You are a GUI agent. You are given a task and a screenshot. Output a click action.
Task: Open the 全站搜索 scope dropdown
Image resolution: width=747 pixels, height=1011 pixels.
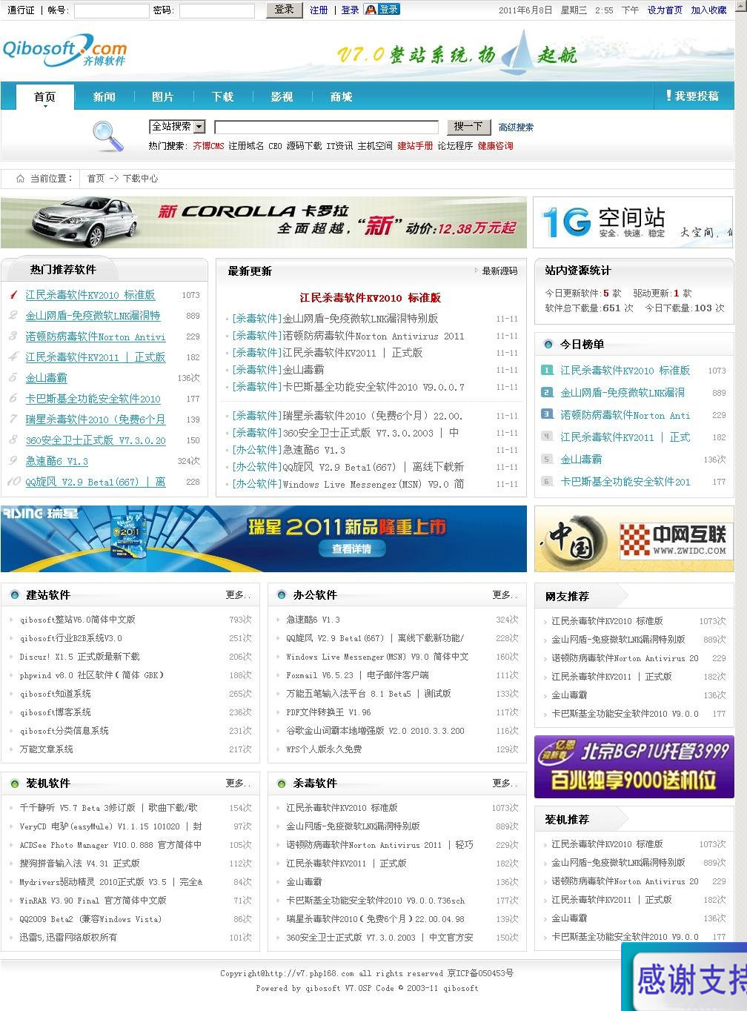pos(178,127)
